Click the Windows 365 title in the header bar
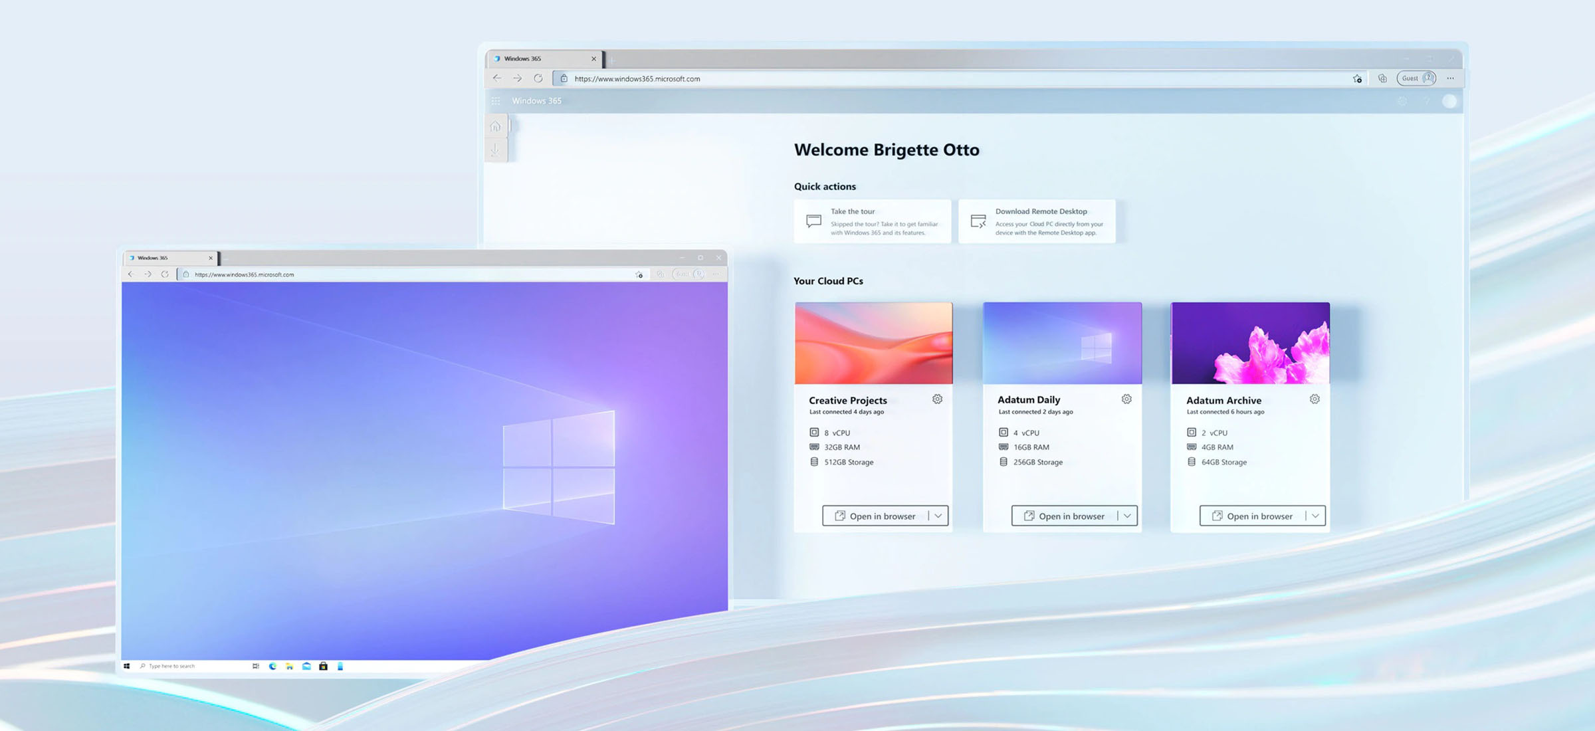This screenshot has width=1595, height=731. click(x=536, y=101)
